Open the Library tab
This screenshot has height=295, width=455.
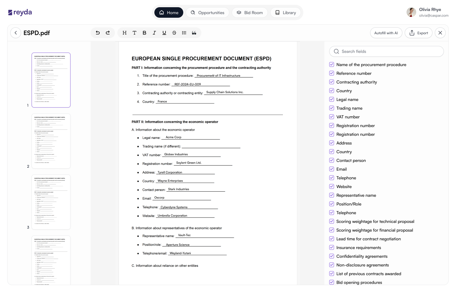click(x=286, y=13)
